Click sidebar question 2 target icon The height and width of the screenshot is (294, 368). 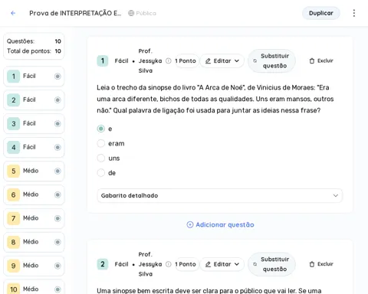pyautogui.click(x=58, y=100)
